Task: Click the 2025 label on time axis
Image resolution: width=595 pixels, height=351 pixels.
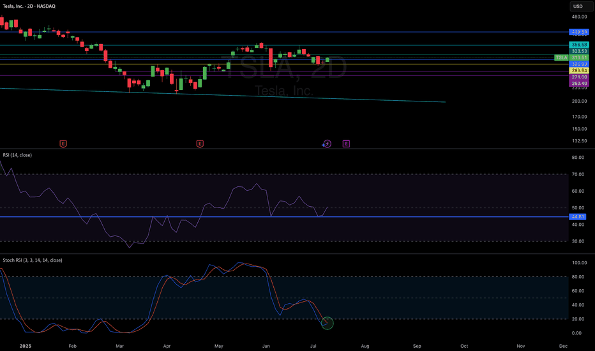Action: click(26, 346)
